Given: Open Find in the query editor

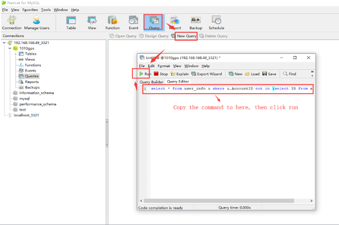Looking at the screenshot, I should click(289, 74).
